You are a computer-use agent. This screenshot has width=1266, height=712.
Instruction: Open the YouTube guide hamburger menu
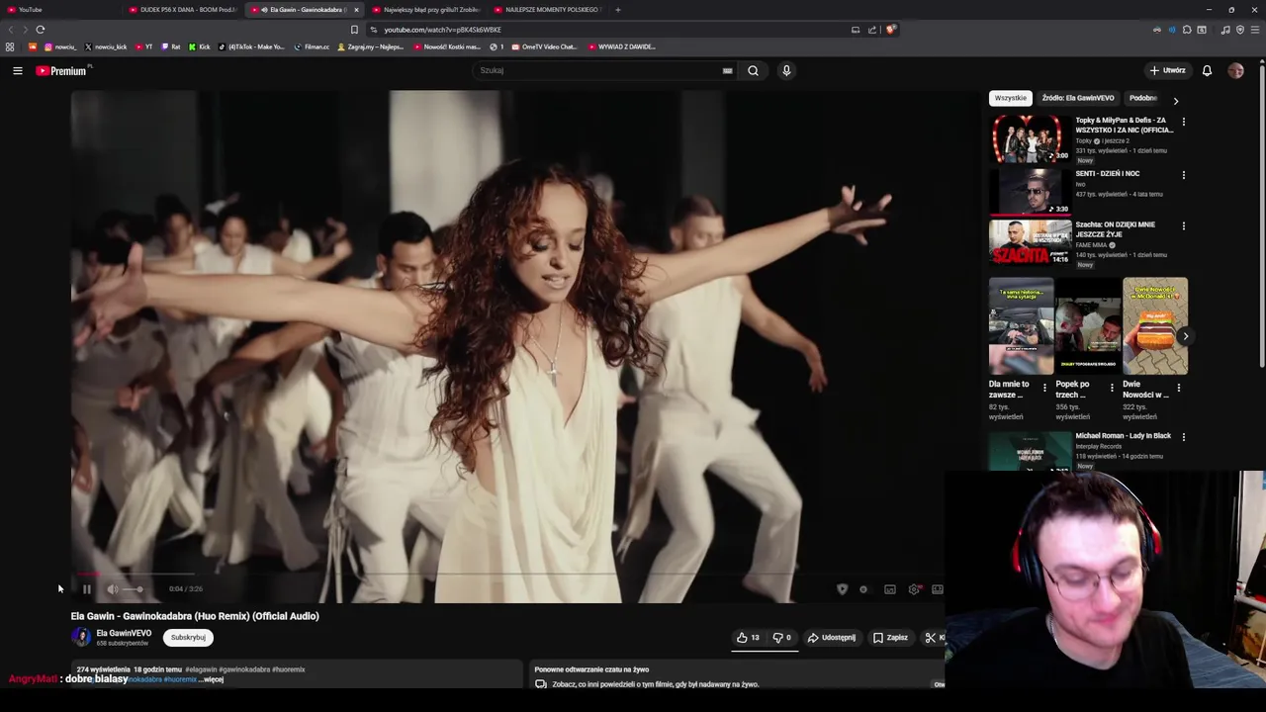pos(17,70)
